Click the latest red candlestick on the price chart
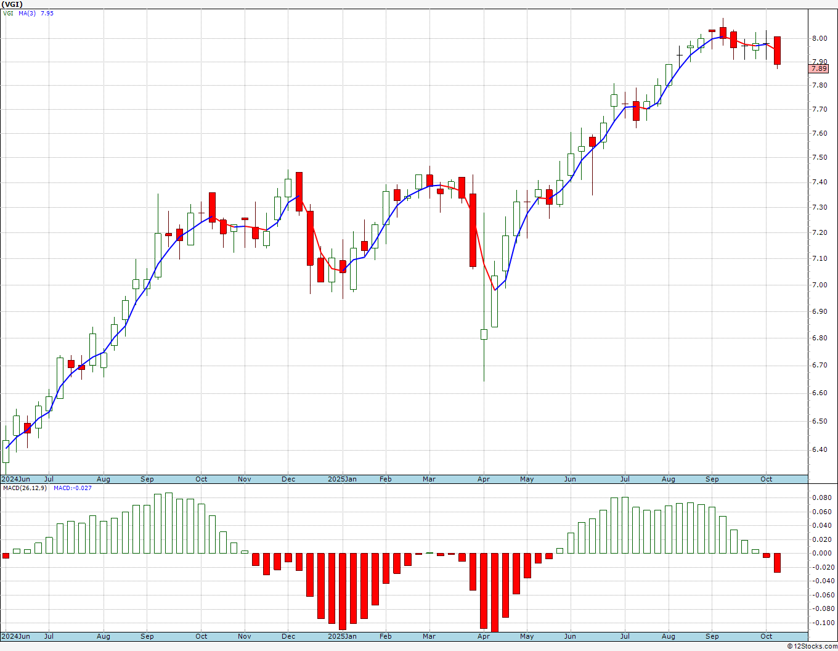 pyautogui.click(x=777, y=51)
